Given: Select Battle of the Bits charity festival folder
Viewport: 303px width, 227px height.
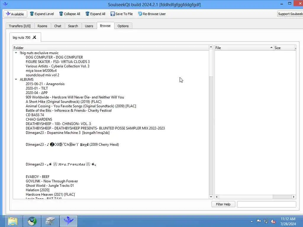Looking at the screenshot, I should pyautogui.click(x=69, y=111).
